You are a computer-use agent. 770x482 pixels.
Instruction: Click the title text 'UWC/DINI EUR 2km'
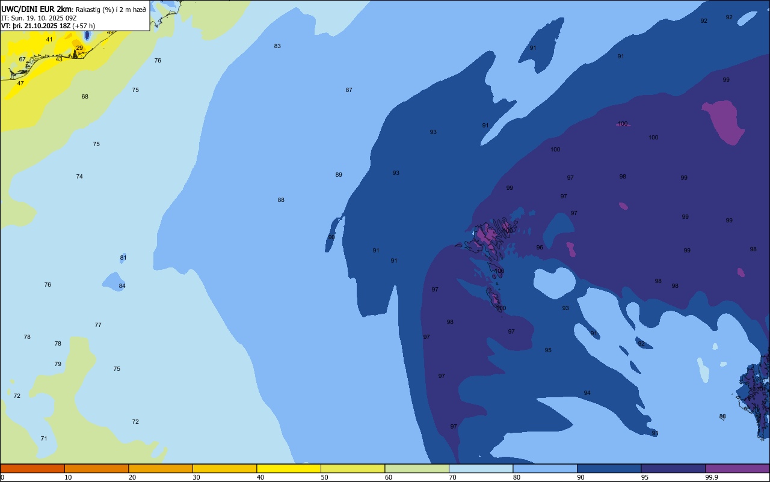tap(37, 9)
